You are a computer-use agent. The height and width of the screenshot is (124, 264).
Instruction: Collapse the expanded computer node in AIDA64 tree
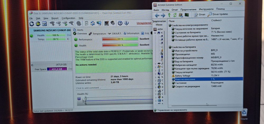point(155,33)
